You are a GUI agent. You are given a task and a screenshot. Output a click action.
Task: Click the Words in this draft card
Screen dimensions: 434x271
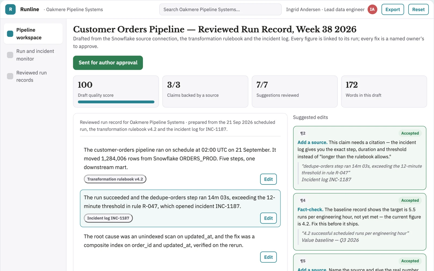click(384, 91)
